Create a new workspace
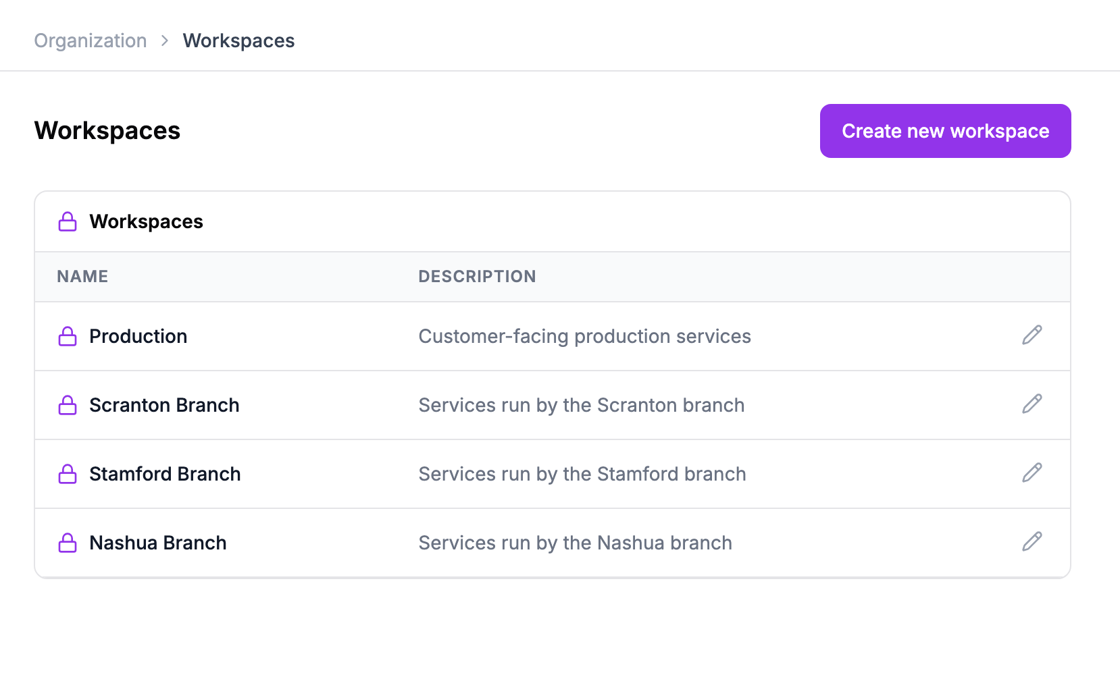Viewport: 1120px width, 675px height. pyautogui.click(x=945, y=131)
